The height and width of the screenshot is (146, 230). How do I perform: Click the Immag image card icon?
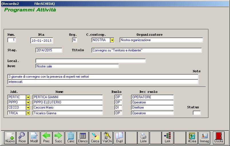[x=204, y=138]
